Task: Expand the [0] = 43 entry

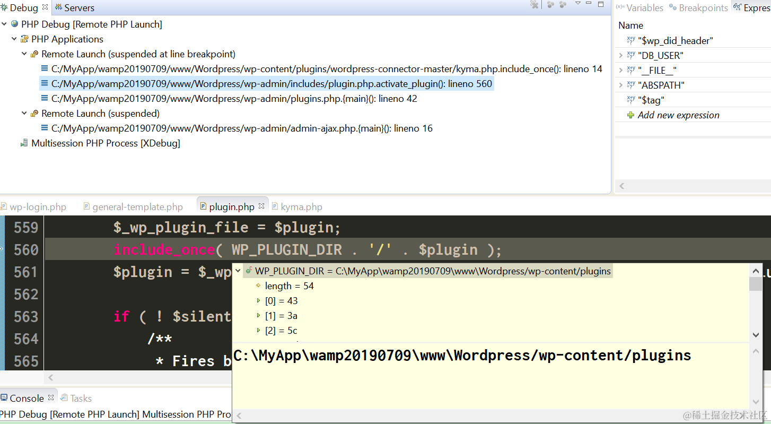Action: click(258, 301)
